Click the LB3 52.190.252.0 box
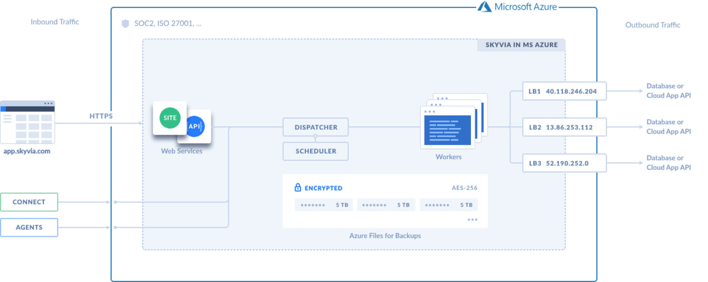The image size is (708, 282). click(564, 163)
